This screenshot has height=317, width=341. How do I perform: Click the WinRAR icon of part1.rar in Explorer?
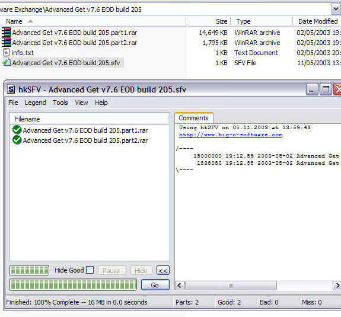point(7,33)
